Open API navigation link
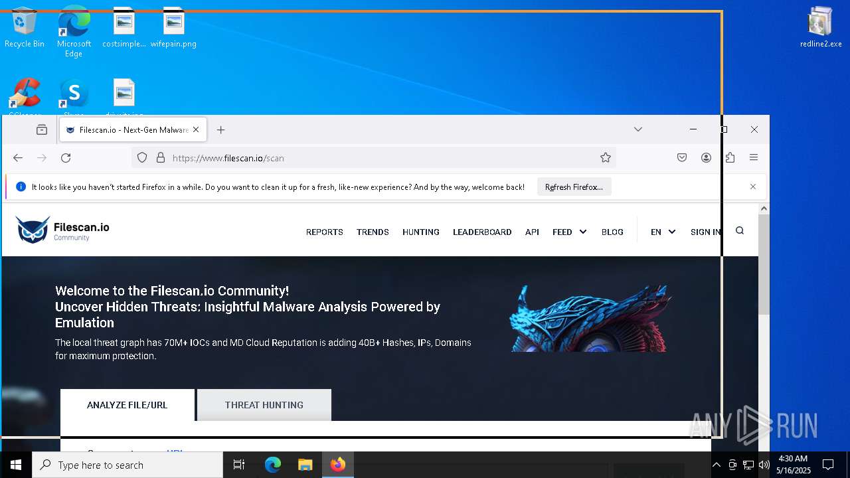This screenshot has width=850, height=478. (532, 232)
